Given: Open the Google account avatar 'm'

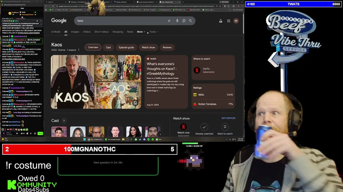Looking at the screenshot, I should point(236,21).
